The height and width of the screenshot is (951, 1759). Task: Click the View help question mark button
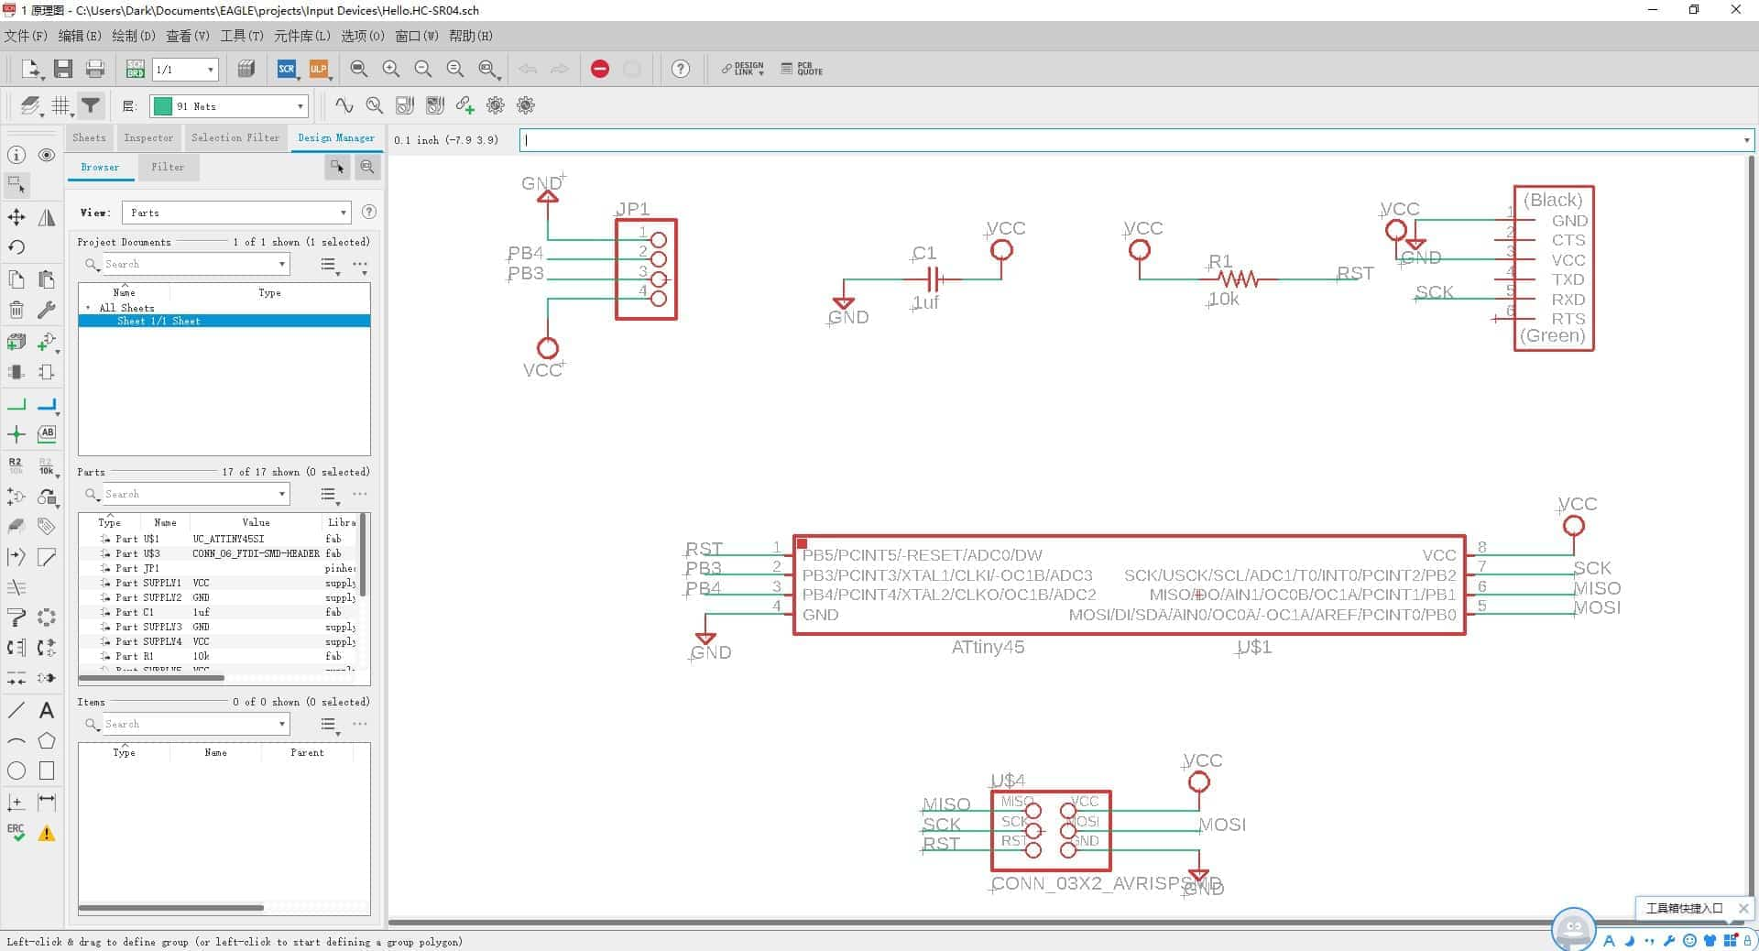tap(368, 212)
